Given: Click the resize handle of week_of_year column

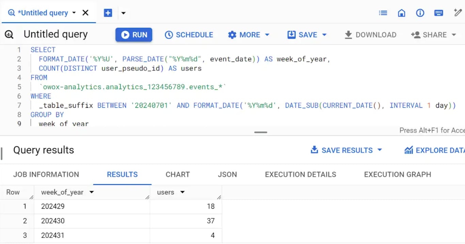Looking at the screenshot, I should click(x=147, y=197).
